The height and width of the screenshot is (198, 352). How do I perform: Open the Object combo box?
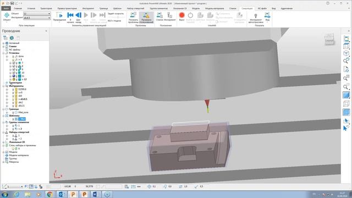(x=37, y=14)
